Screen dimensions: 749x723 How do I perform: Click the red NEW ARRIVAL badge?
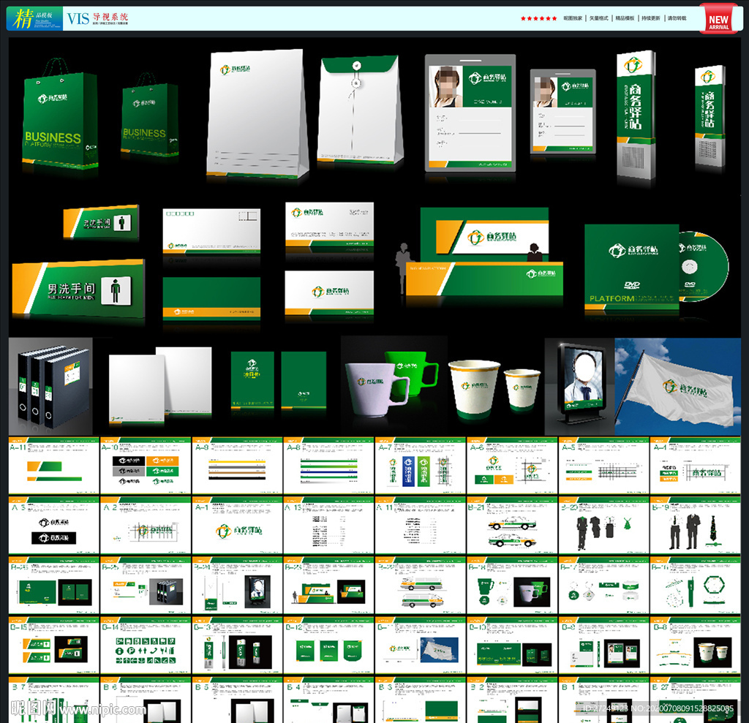pyautogui.click(x=718, y=19)
